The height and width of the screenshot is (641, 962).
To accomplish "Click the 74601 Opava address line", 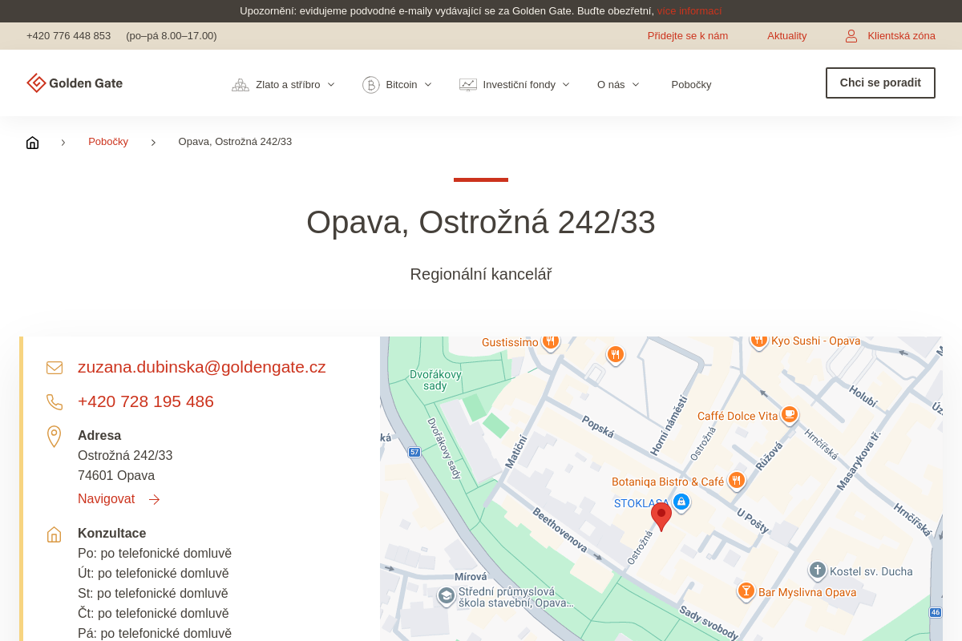I will [116, 475].
